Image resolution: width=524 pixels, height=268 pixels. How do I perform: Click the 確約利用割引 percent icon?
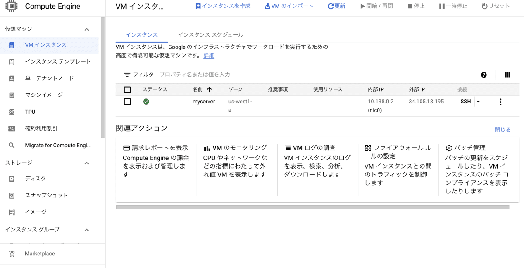(12, 129)
